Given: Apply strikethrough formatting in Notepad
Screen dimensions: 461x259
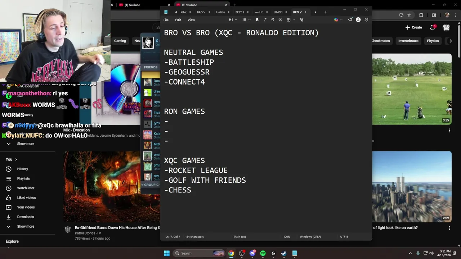Looking at the screenshot, I should click(x=273, y=20).
